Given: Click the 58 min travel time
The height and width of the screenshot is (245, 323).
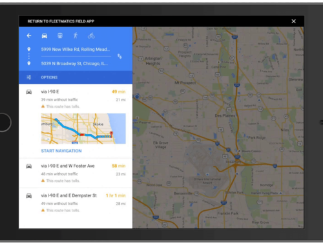Looking at the screenshot, I should click(x=119, y=166).
